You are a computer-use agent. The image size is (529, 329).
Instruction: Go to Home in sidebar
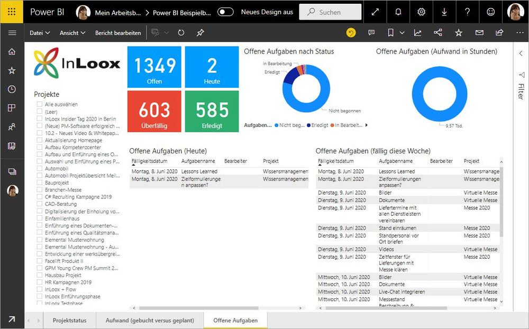tap(12, 52)
